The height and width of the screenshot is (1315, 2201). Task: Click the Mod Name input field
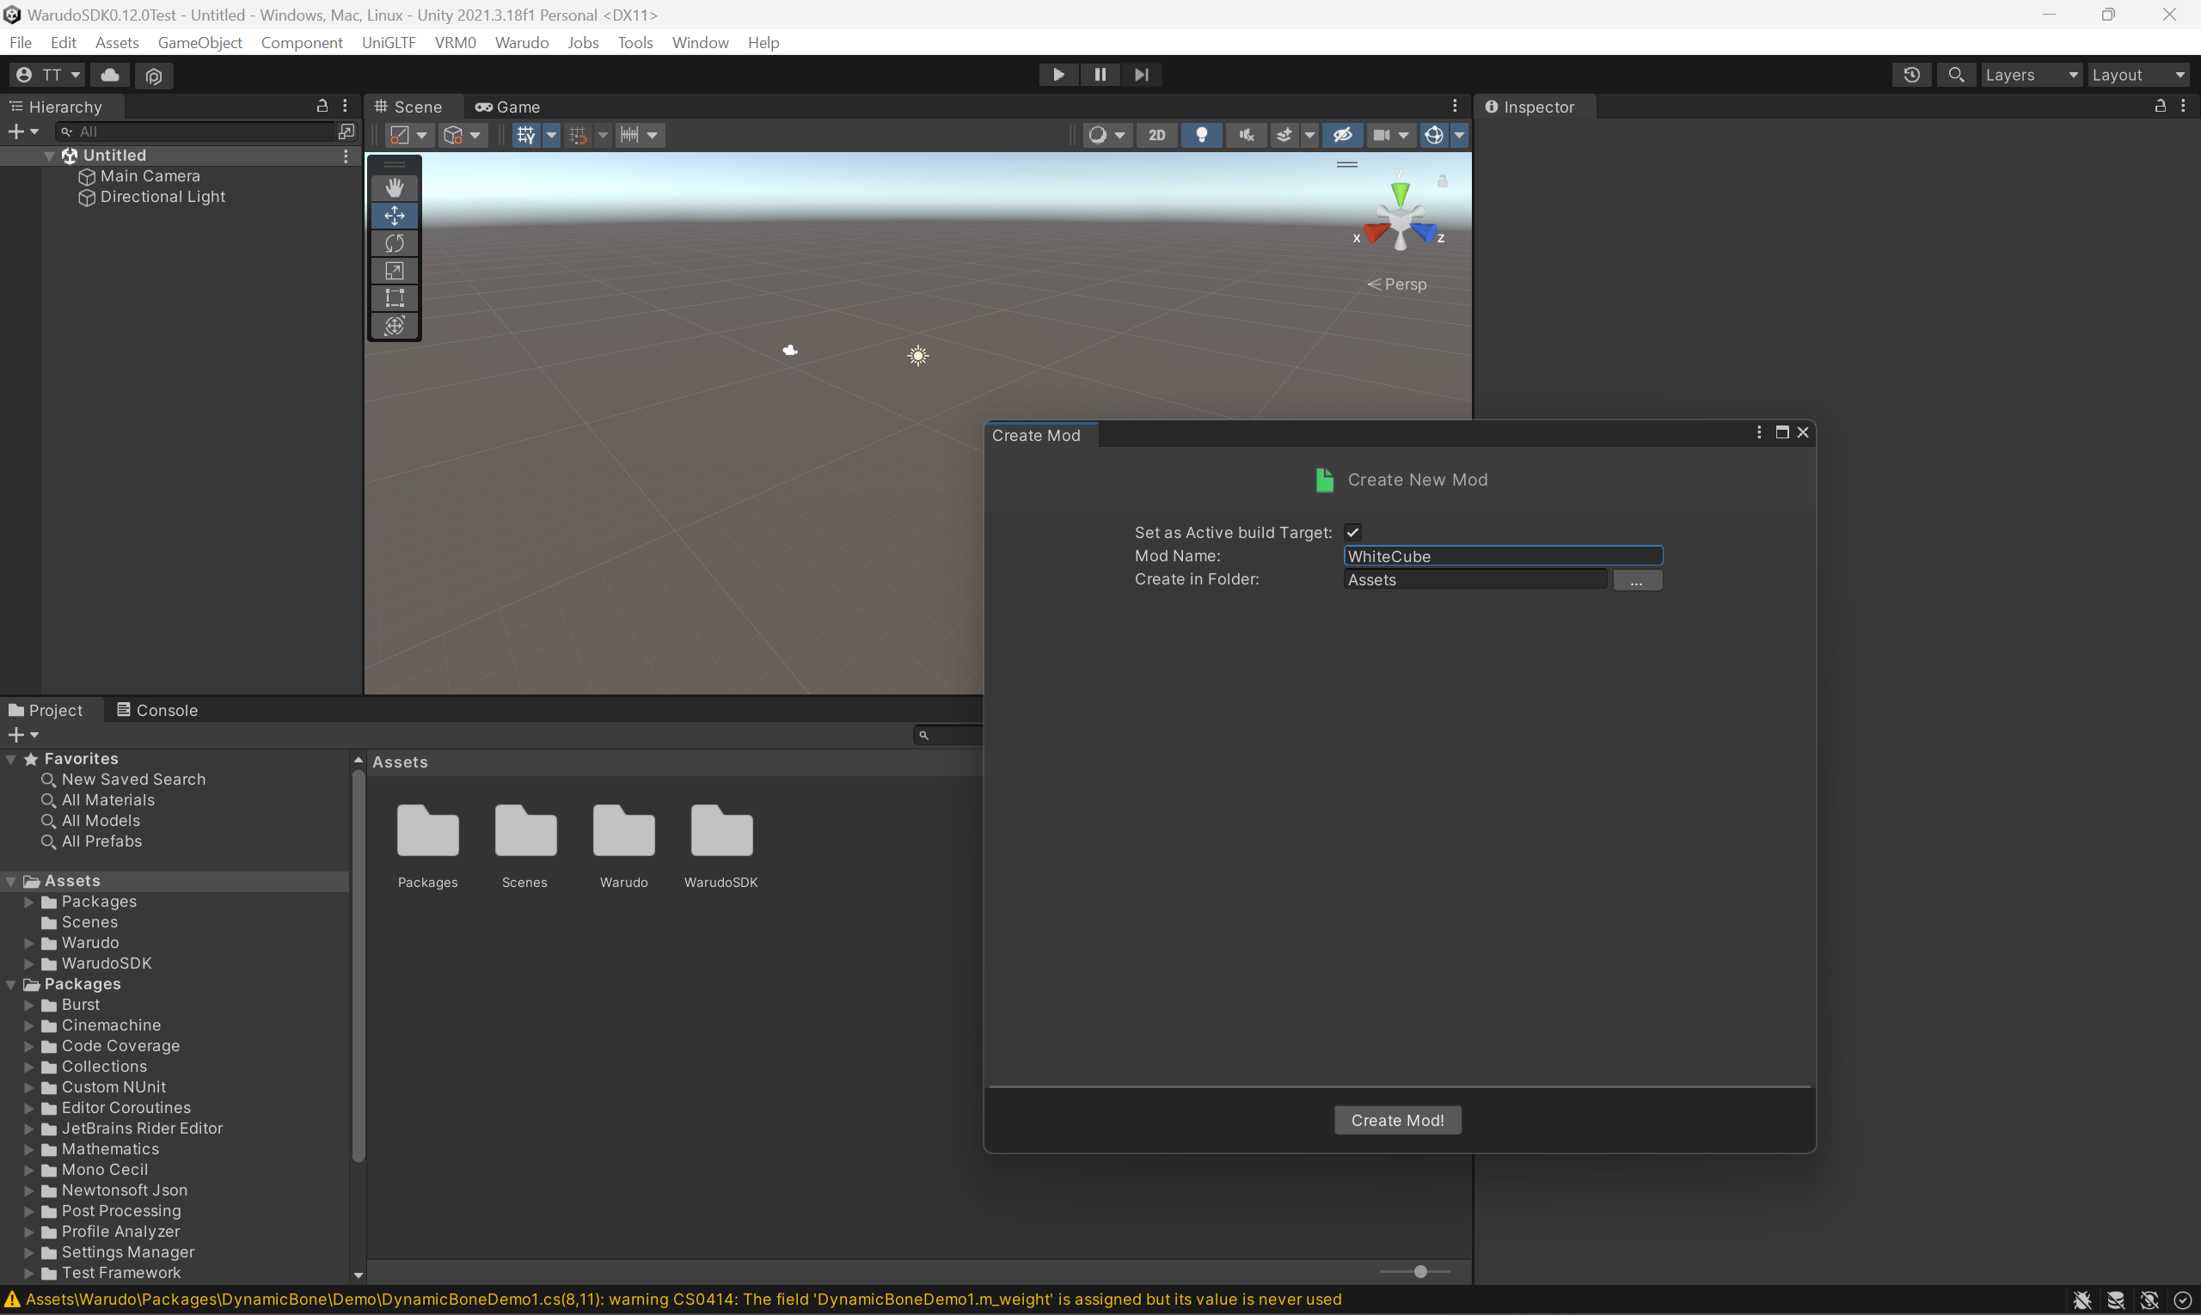tap(1503, 555)
